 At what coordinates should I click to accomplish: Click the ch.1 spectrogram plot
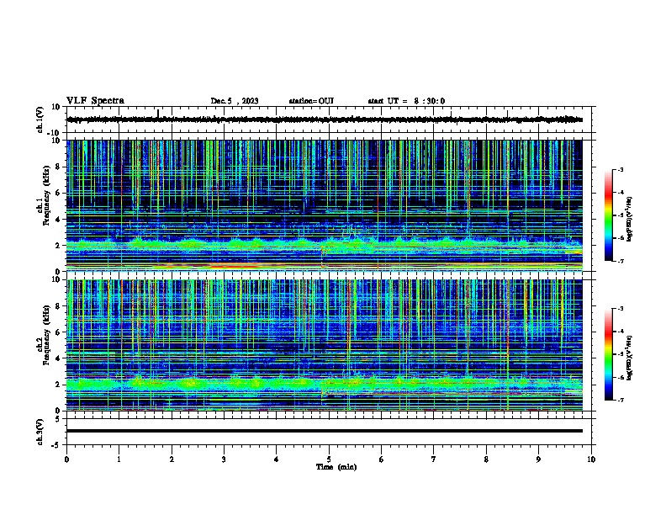pos(325,205)
